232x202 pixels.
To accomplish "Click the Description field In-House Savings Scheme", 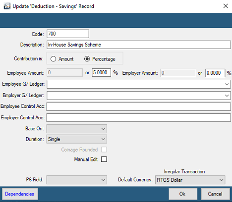I will point(139,45).
